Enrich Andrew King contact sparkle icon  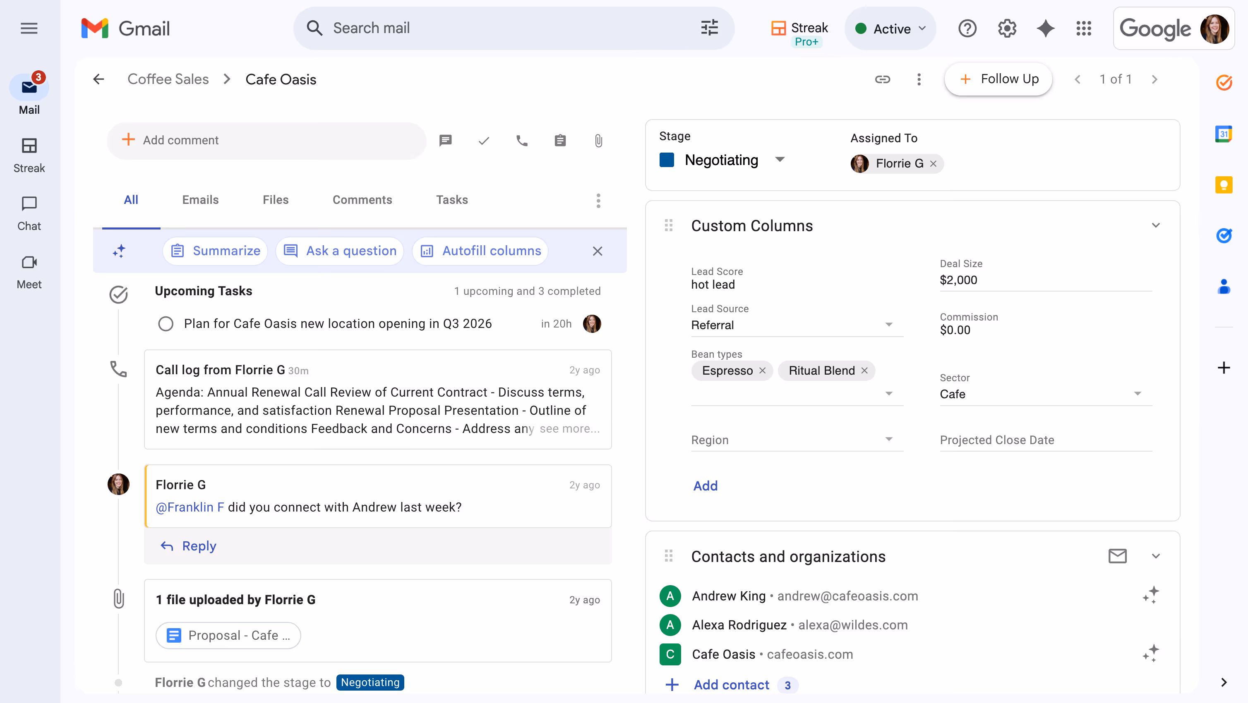pyautogui.click(x=1151, y=595)
